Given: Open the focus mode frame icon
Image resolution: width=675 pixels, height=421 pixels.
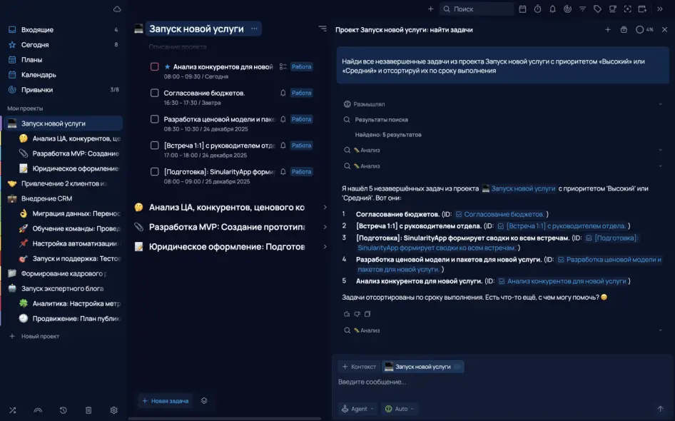Looking at the screenshot, I should point(627,9).
